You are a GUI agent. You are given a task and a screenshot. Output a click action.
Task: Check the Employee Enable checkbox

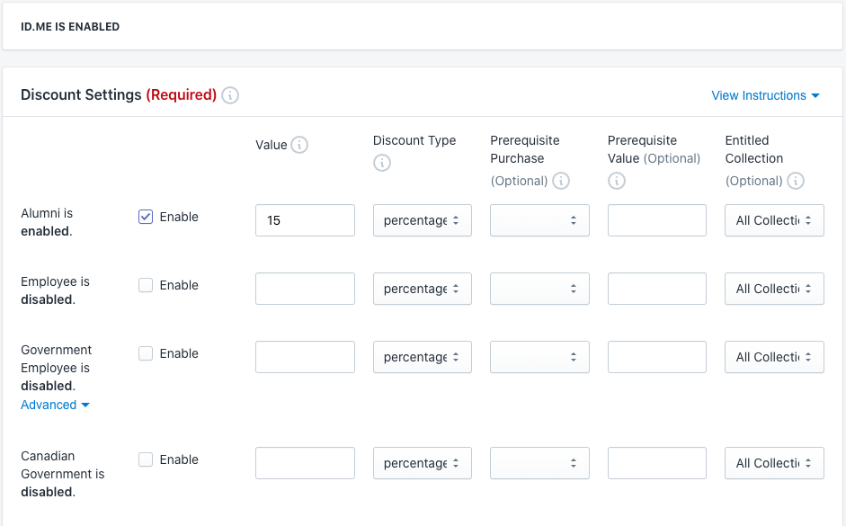(x=146, y=285)
